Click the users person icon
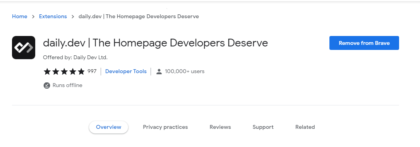The height and width of the screenshot is (147, 420). [159, 72]
